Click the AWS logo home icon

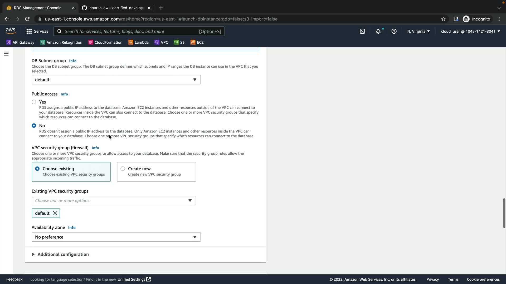coord(11,31)
